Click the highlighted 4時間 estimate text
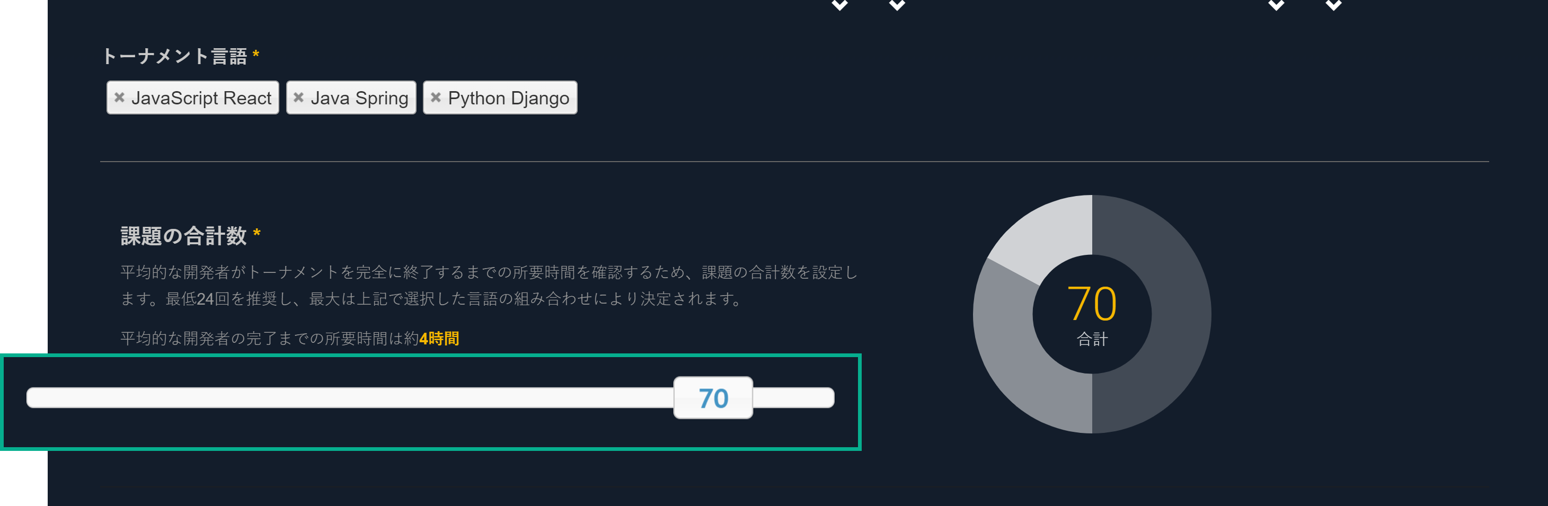The height and width of the screenshot is (506, 1548). click(439, 339)
